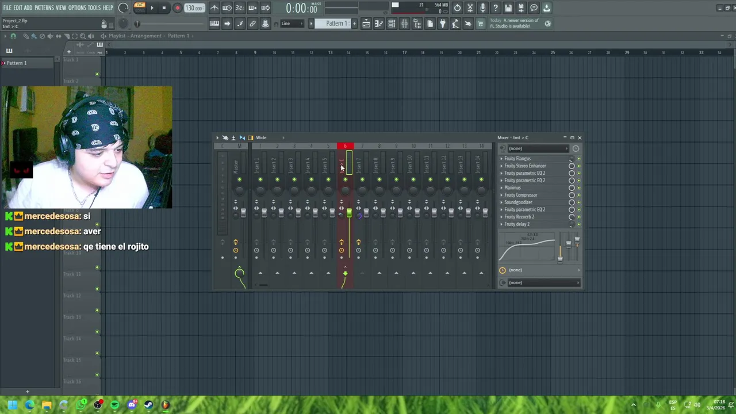Toggle Soundgoodizer effect enable light
The width and height of the screenshot is (736, 414).
578,202
